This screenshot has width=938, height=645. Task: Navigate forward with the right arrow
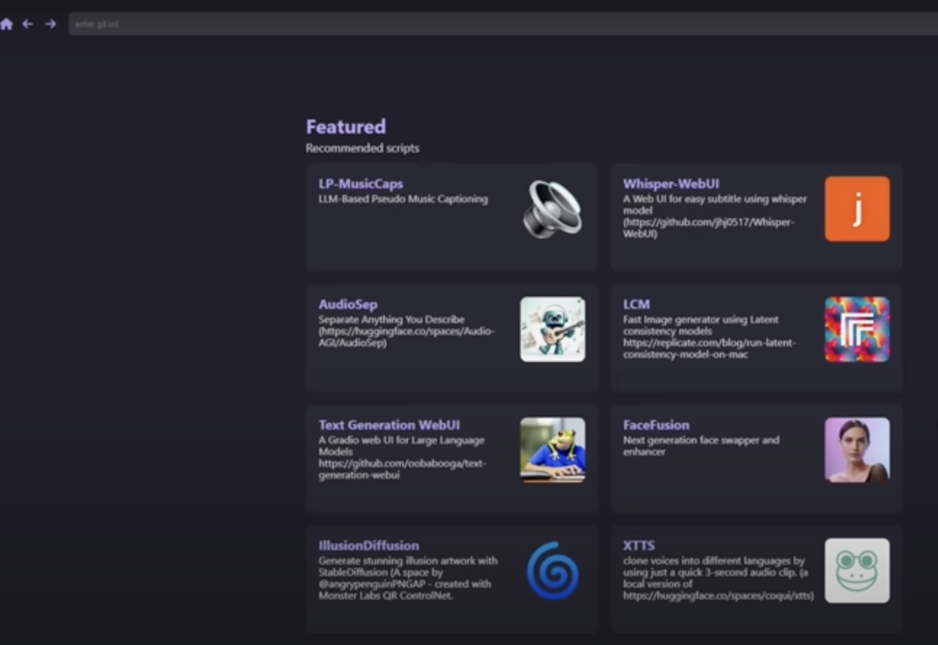point(51,24)
